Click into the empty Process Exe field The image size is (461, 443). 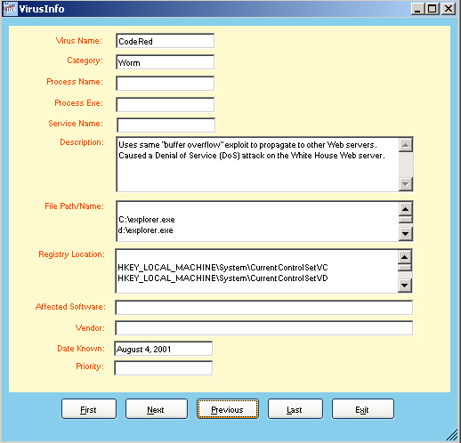pos(165,105)
